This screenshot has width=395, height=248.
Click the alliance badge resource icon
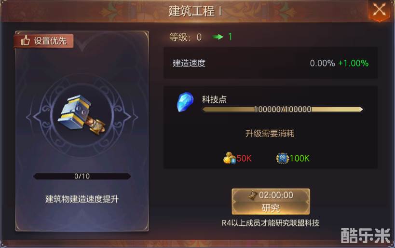(283, 158)
